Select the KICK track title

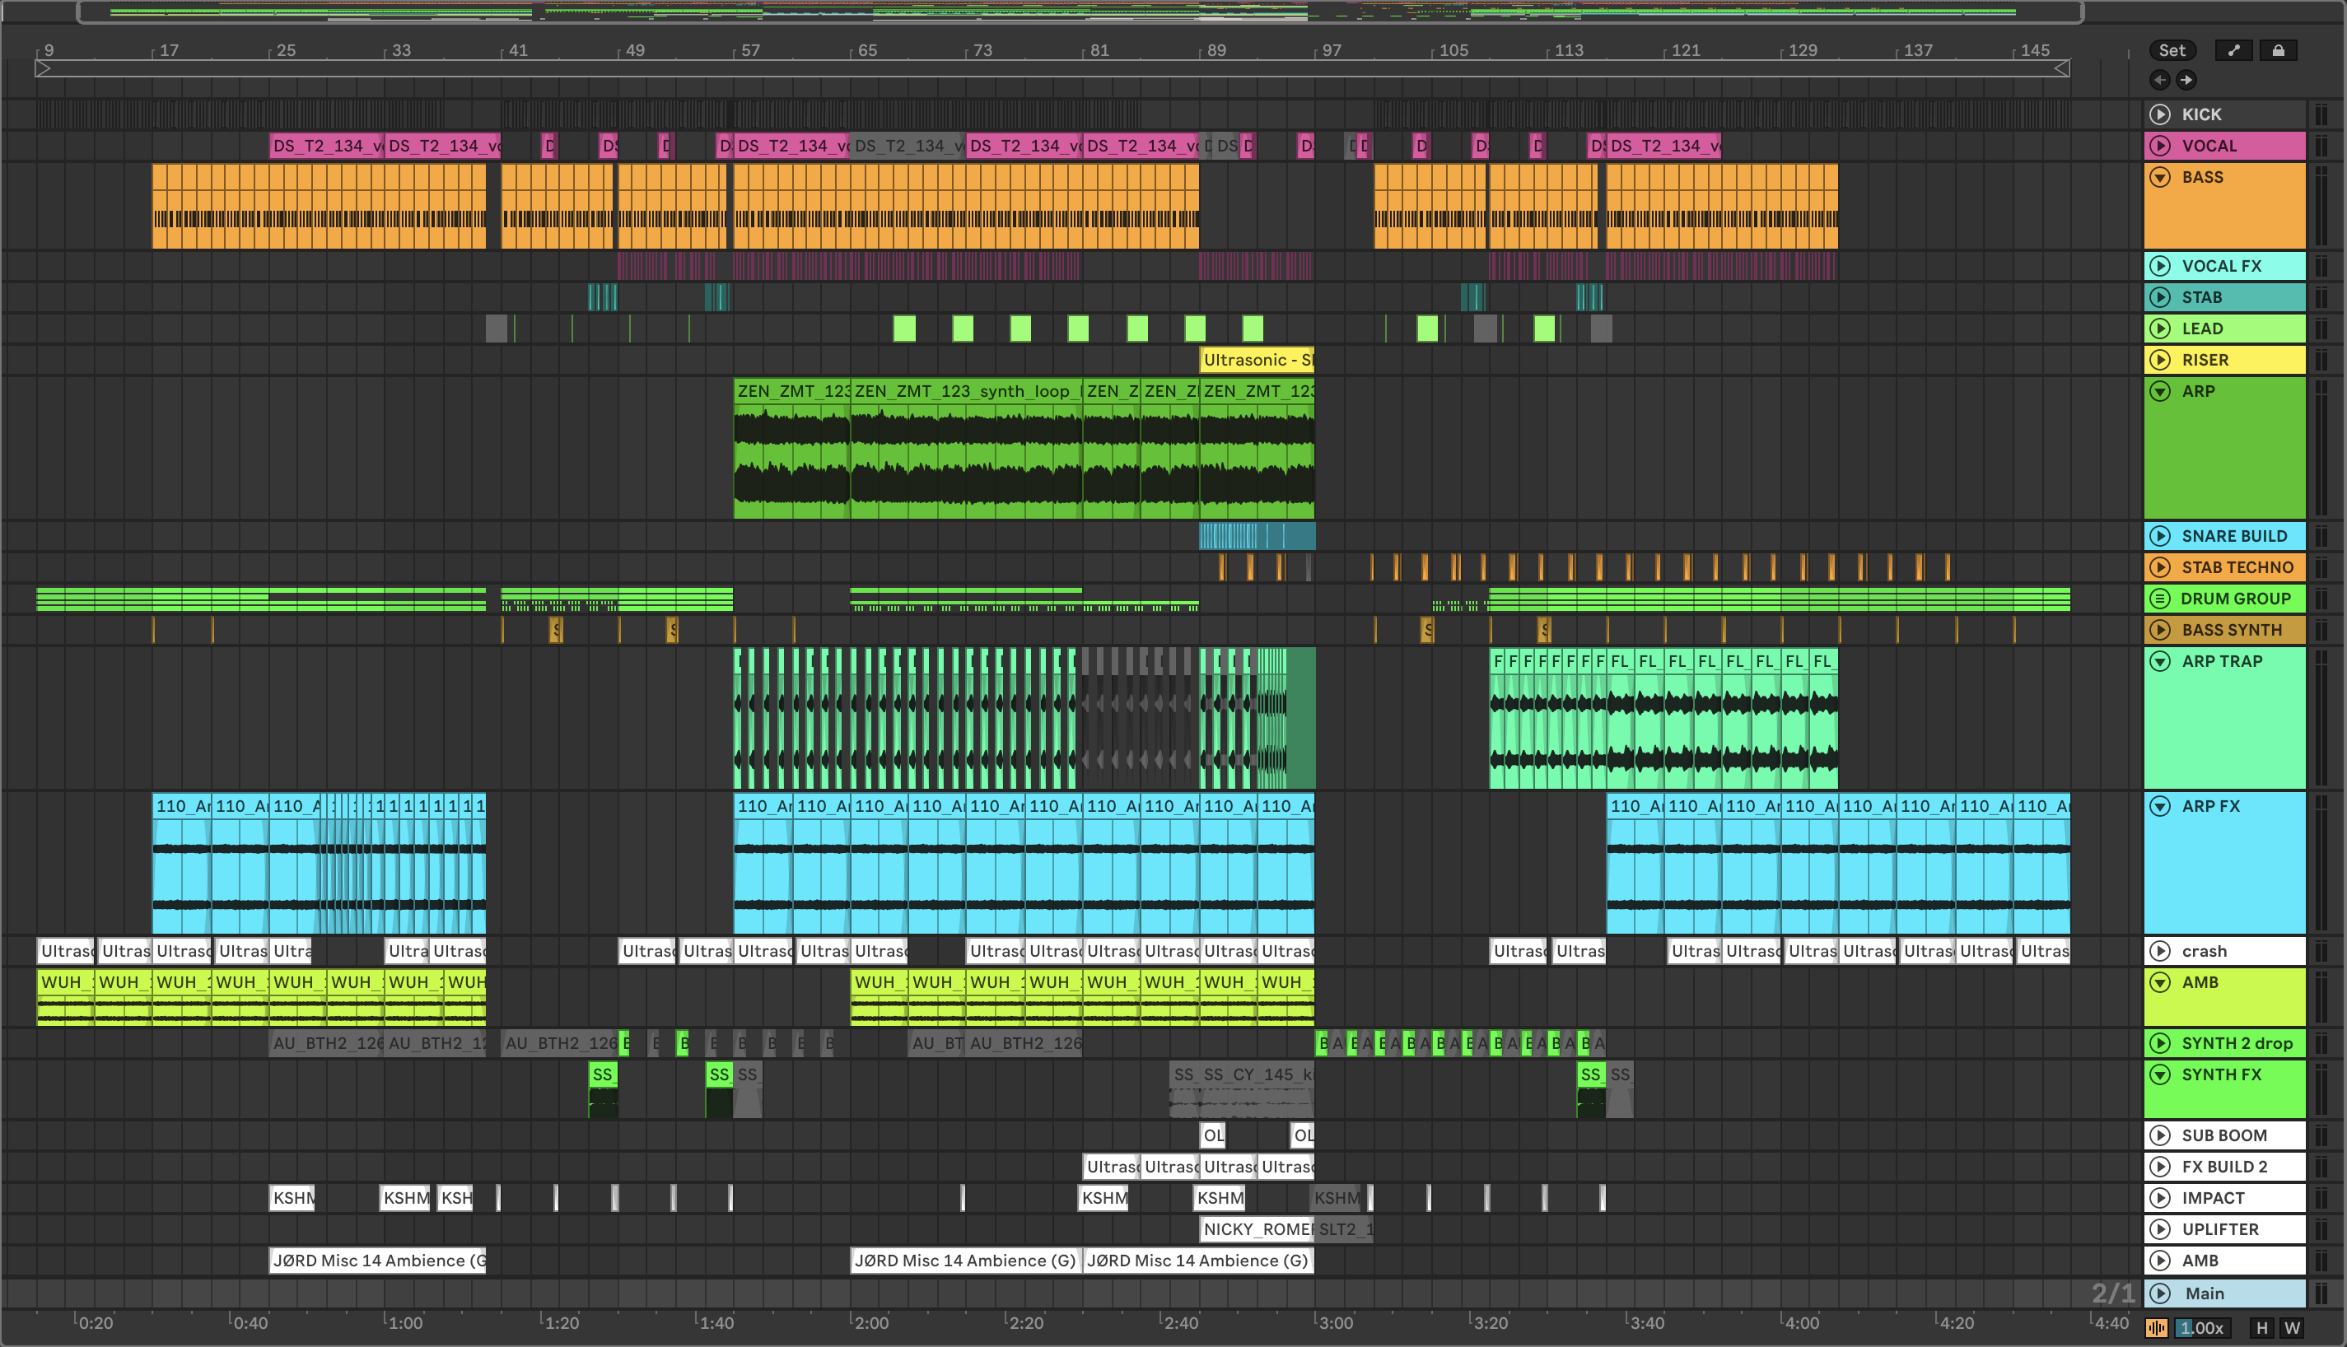pyautogui.click(x=2201, y=114)
